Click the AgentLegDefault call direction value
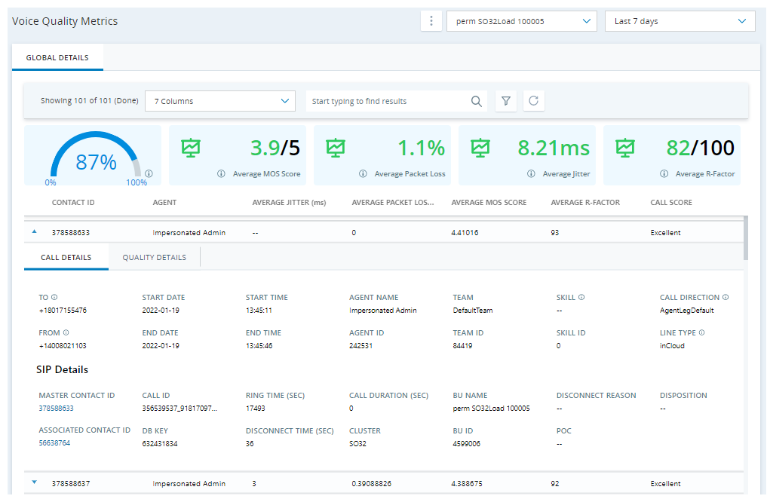The width and height of the screenshot is (767, 499). coord(687,311)
